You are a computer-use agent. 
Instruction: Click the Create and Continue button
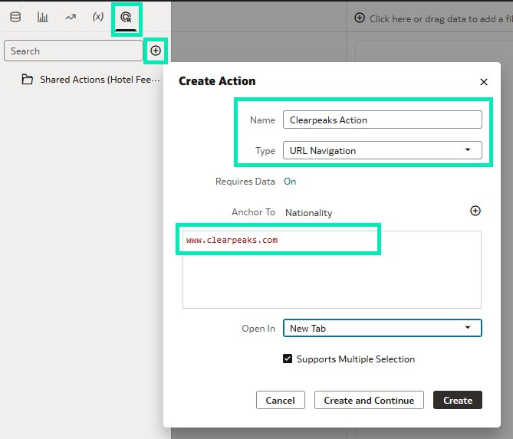(x=369, y=400)
